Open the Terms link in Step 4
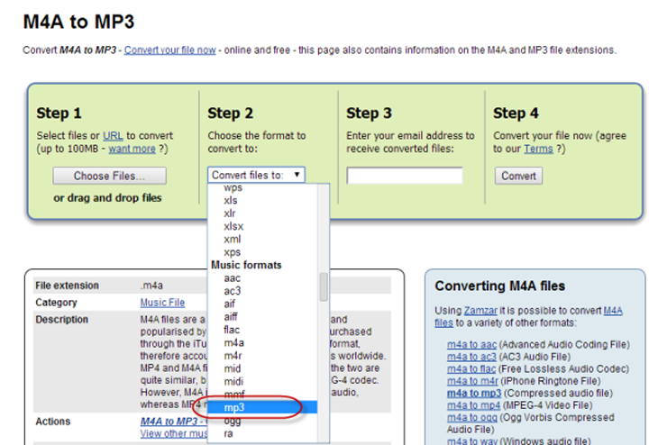 tap(538, 149)
